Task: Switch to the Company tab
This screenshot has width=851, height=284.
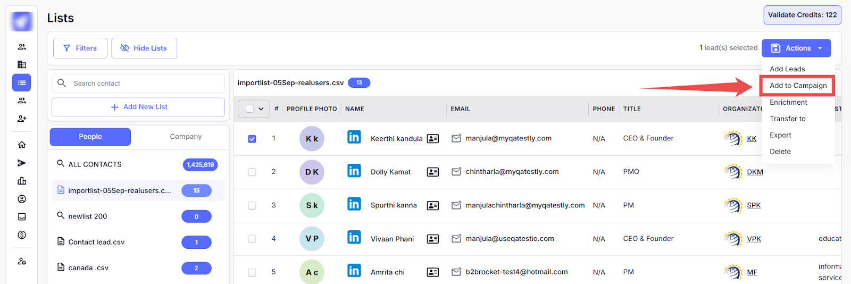Action: 186,137
